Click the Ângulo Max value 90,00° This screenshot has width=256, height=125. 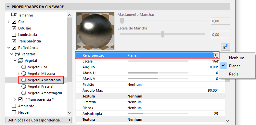click(213, 90)
